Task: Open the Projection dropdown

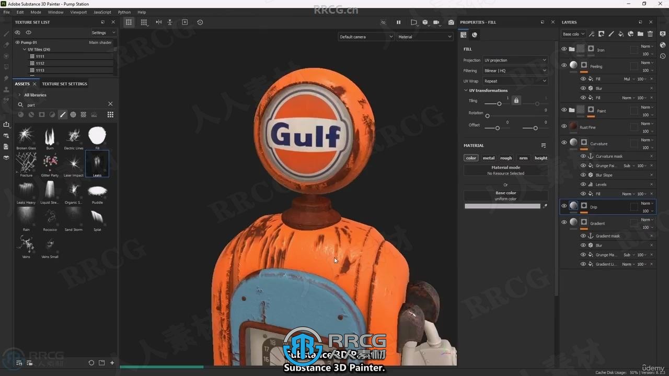Action: point(515,60)
